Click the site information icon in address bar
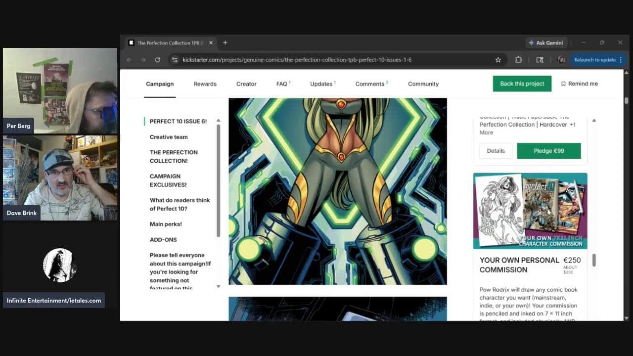Viewport: 633px width, 356px height. [174, 60]
